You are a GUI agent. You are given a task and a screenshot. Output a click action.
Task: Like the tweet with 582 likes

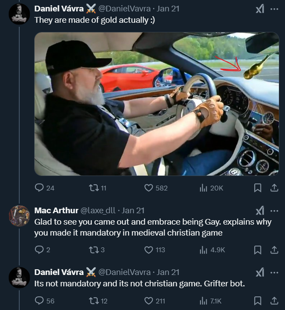pos(148,188)
